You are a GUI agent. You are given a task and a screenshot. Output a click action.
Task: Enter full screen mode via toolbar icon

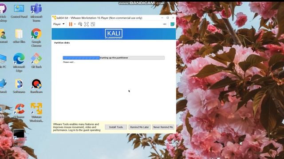87,24
